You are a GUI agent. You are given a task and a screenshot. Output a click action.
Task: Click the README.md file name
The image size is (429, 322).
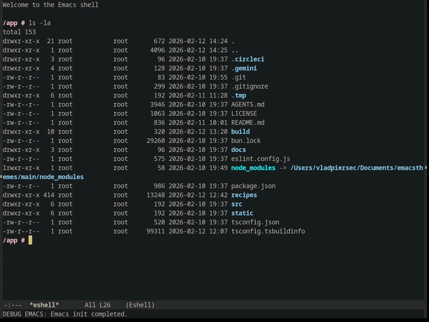(248, 123)
